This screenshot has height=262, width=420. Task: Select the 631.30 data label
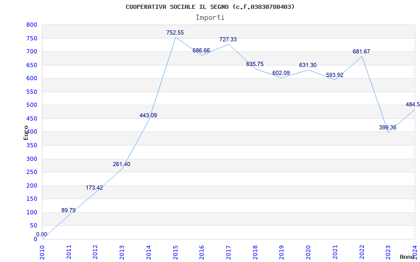point(308,65)
